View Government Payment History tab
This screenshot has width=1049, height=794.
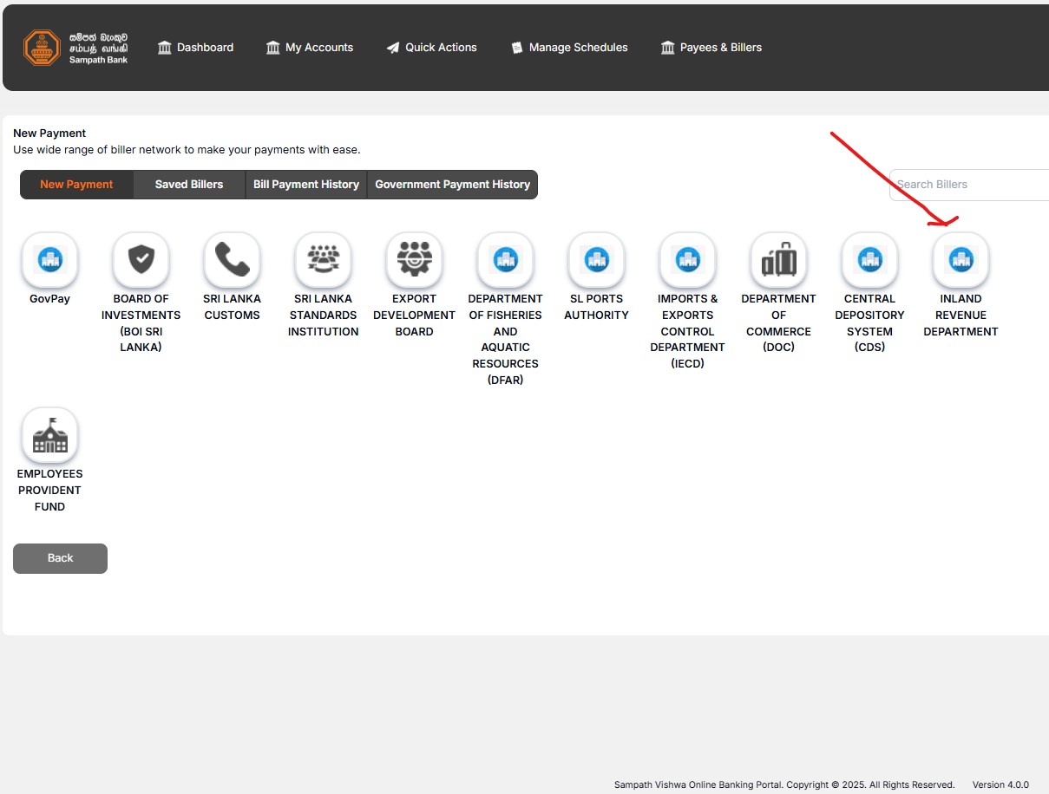pos(452,185)
